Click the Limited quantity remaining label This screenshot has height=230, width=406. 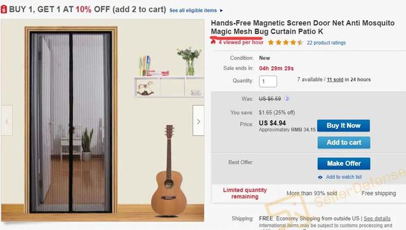(245, 193)
